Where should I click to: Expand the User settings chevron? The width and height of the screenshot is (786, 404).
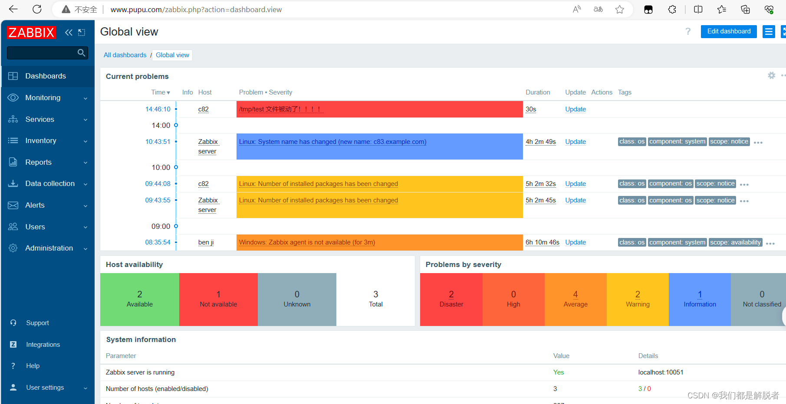pyautogui.click(x=86, y=388)
